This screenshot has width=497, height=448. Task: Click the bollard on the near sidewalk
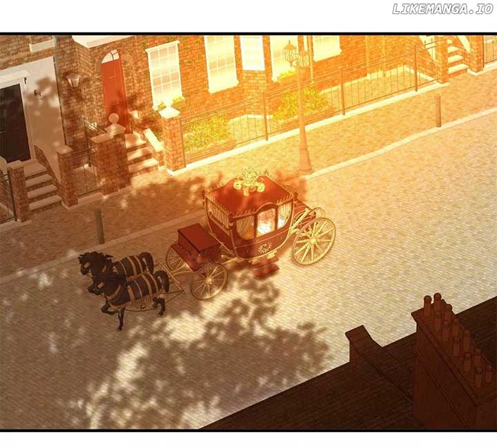click(99, 226)
